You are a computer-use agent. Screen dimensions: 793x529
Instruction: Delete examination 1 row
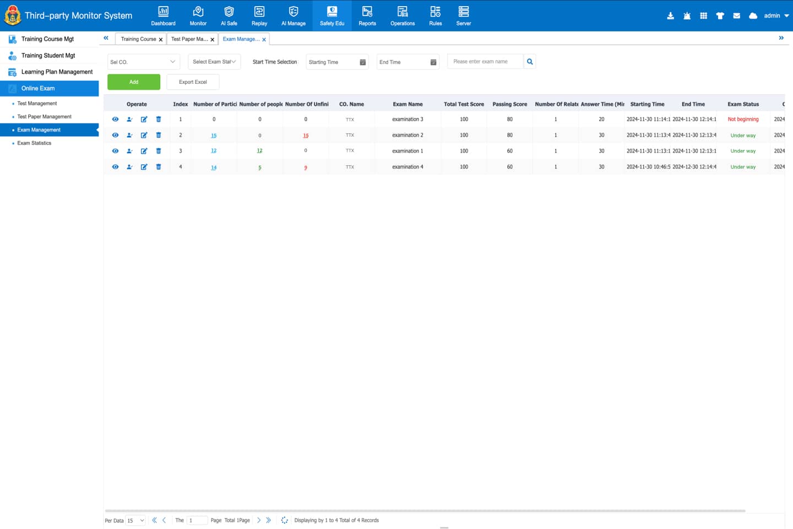159,151
